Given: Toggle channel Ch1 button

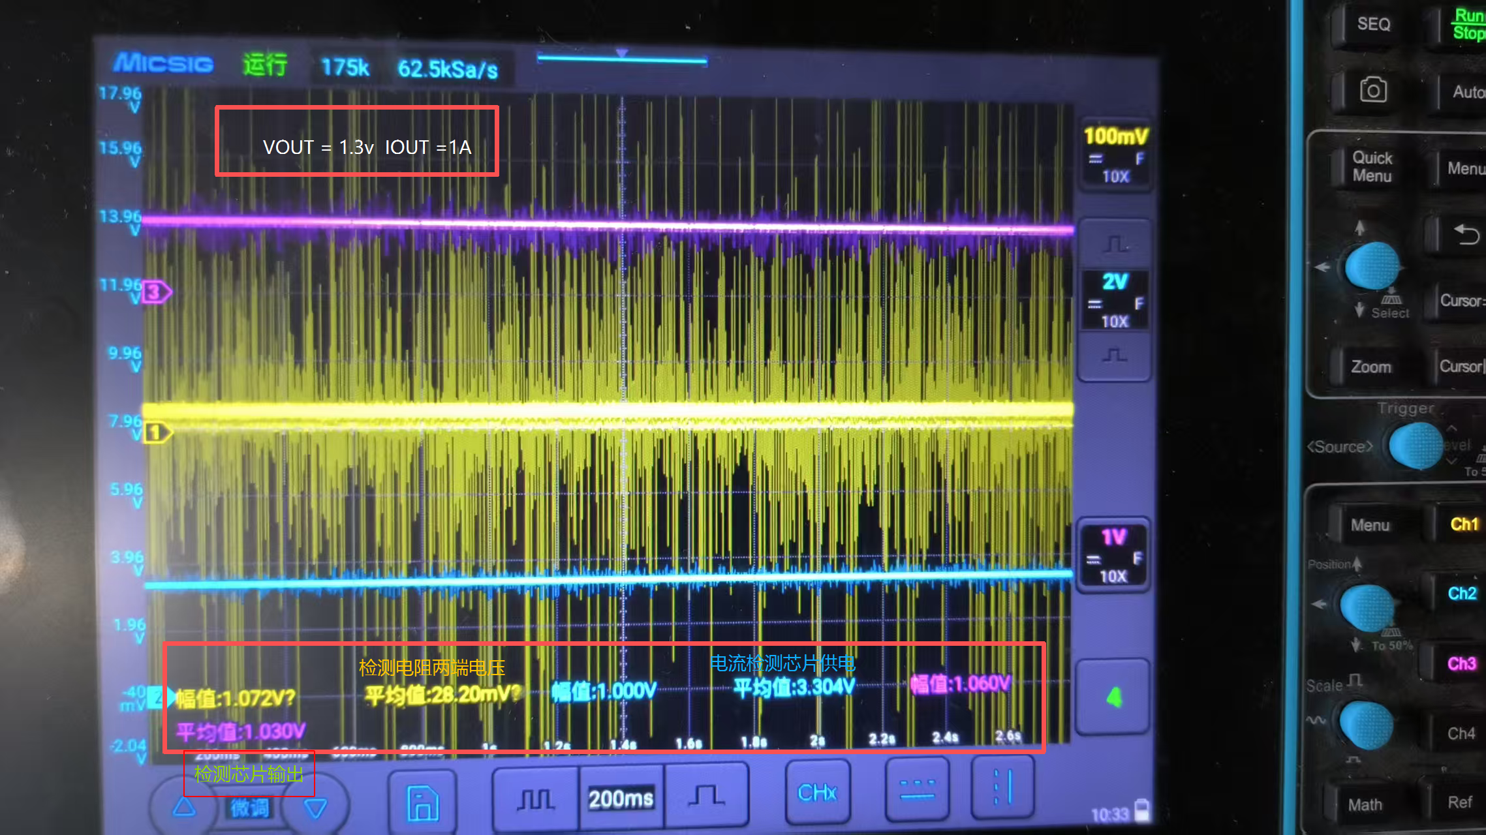Looking at the screenshot, I should (1464, 524).
